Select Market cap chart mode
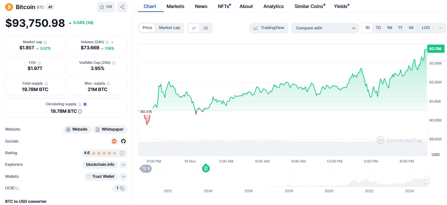Image resolution: width=447 pixels, height=205 pixels. point(169,28)
